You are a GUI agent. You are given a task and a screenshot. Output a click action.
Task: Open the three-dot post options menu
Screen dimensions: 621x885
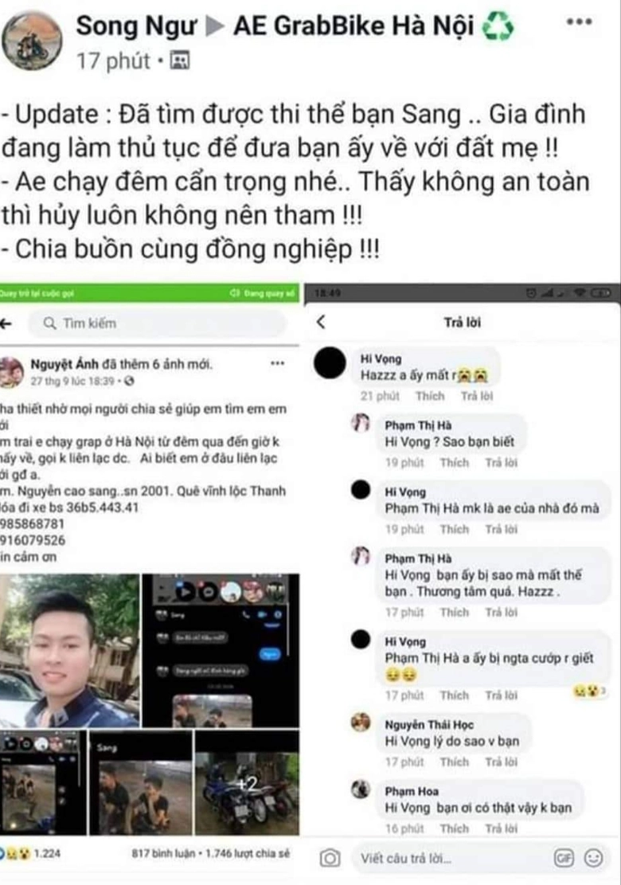coord(580,22)
